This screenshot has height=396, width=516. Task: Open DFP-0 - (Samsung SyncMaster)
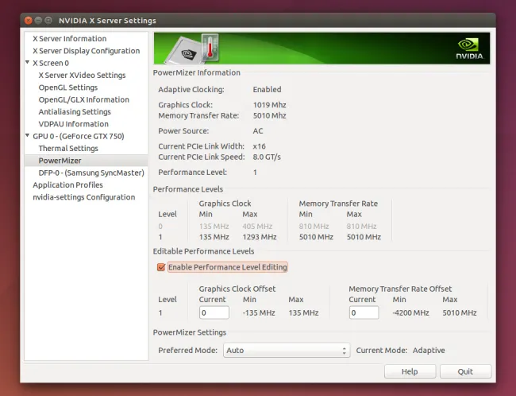pyautogui.click(x=91, y=173)
